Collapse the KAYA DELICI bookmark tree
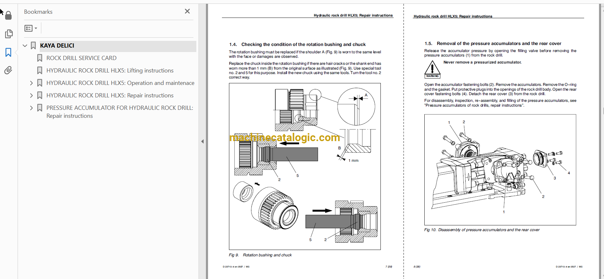 pos(25,46)
